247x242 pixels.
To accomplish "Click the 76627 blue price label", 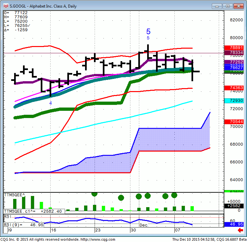I will (x=234, y=68).
